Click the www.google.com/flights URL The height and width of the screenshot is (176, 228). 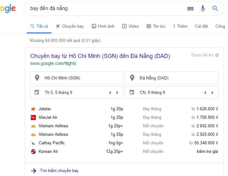(x=53, y=64)
